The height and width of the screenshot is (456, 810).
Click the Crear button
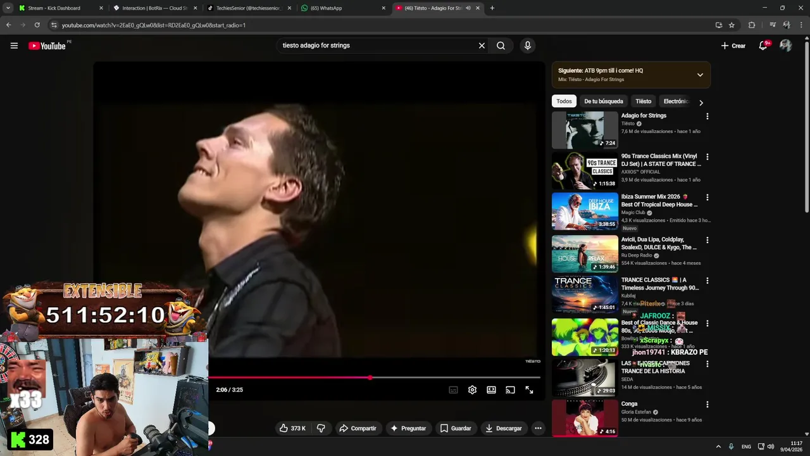tap(733, 46)
